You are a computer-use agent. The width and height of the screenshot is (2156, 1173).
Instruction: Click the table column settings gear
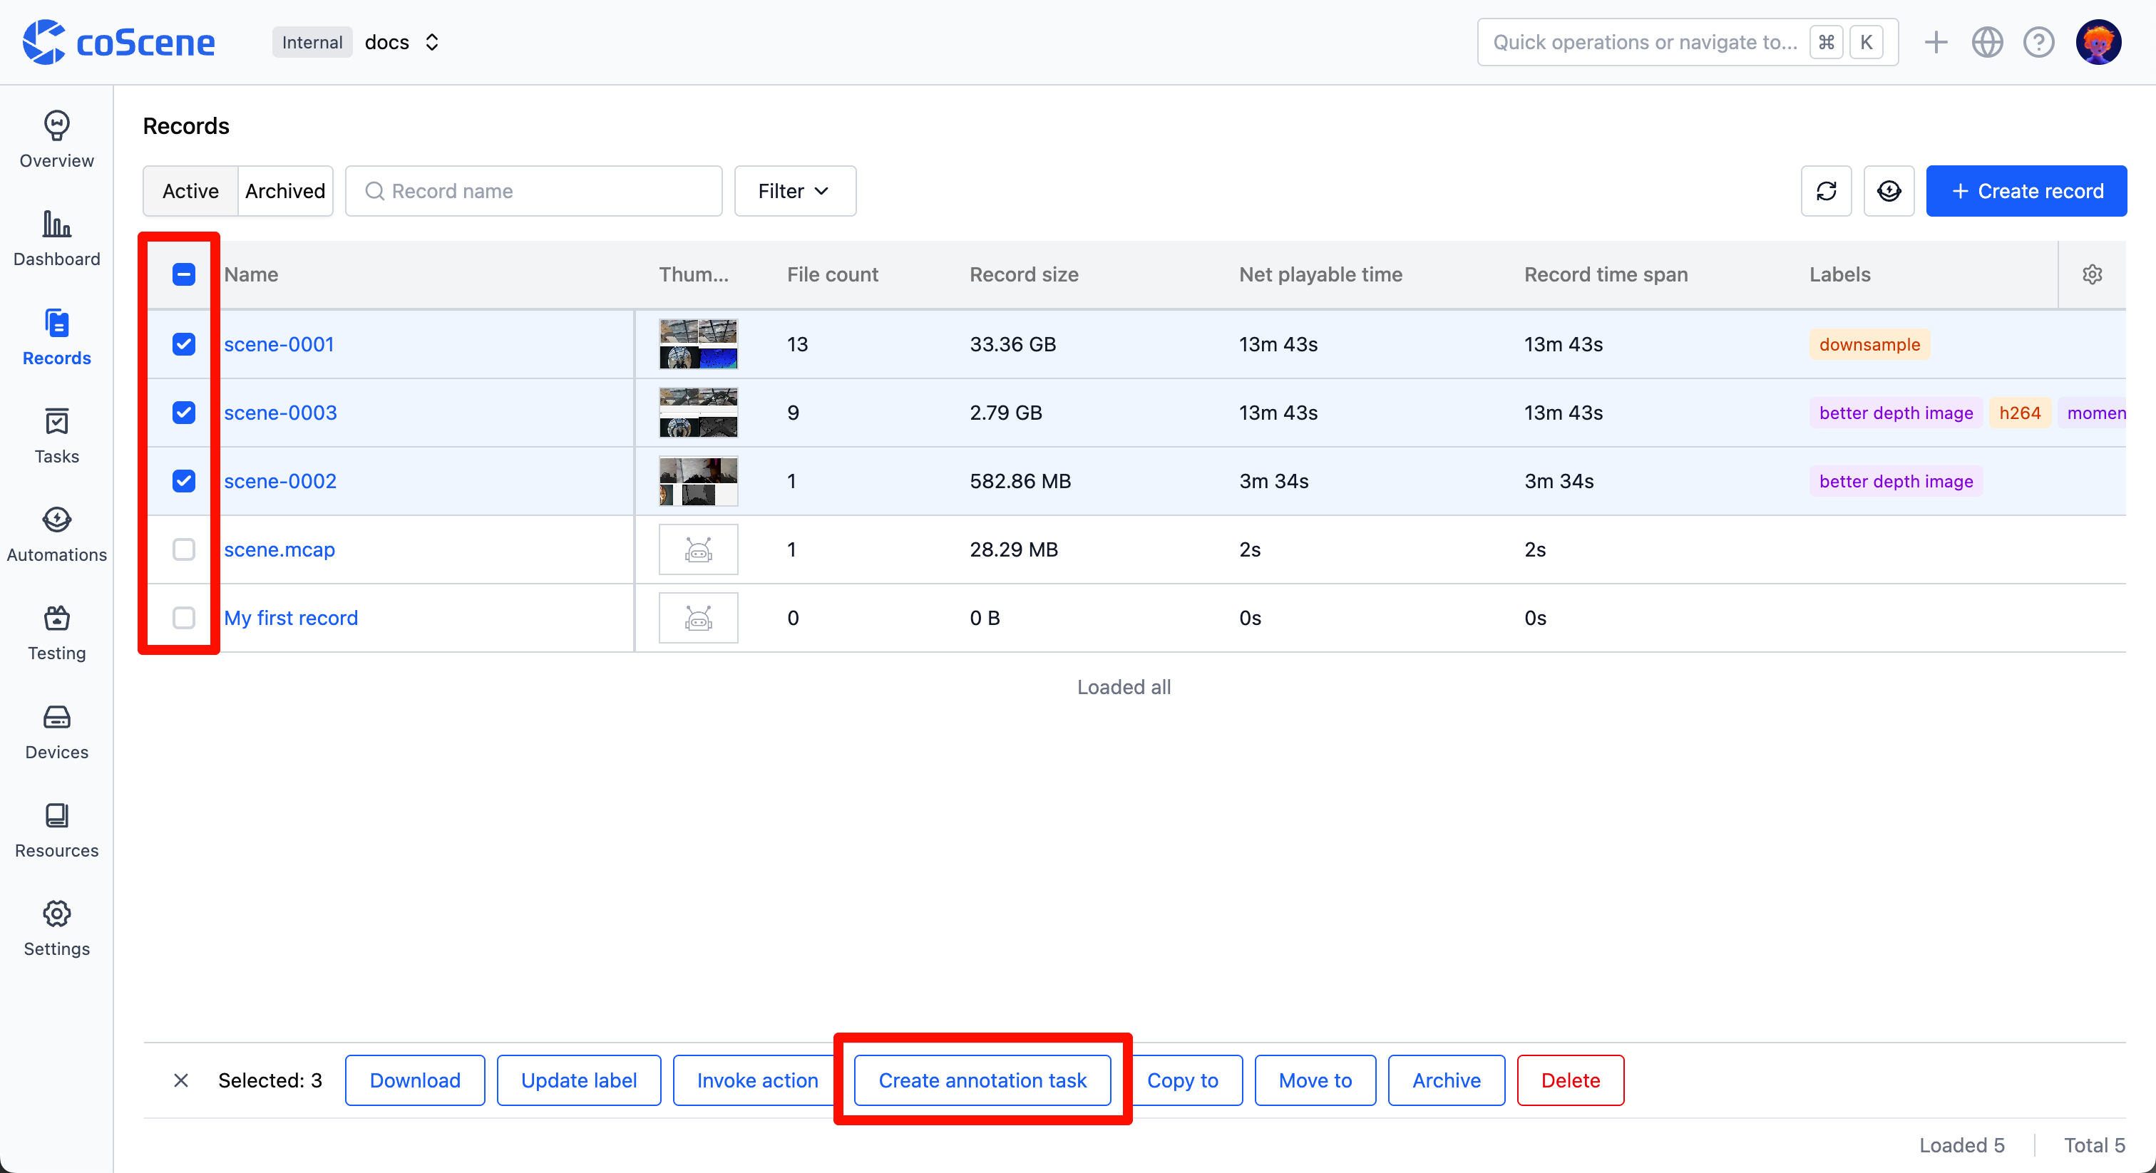2092,274
